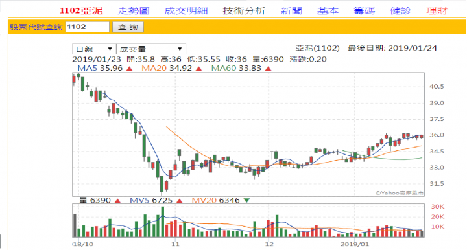Click the 40.5 price axis label
This screenshot has height=250, width=467.
coord(437,87)
